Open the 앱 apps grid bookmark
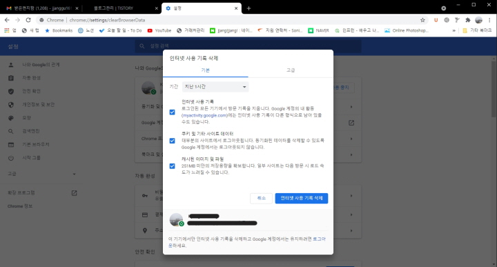This screenshot has height=267, width=497. click(x=10, y=30)
